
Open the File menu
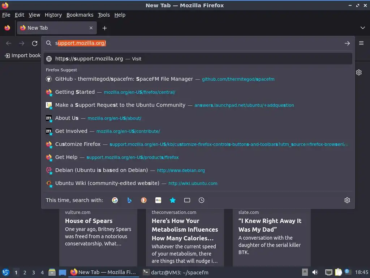(6, 15)
